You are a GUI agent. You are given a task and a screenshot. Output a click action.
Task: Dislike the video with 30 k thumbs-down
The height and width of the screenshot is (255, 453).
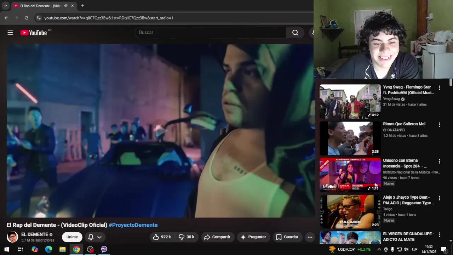187,237
